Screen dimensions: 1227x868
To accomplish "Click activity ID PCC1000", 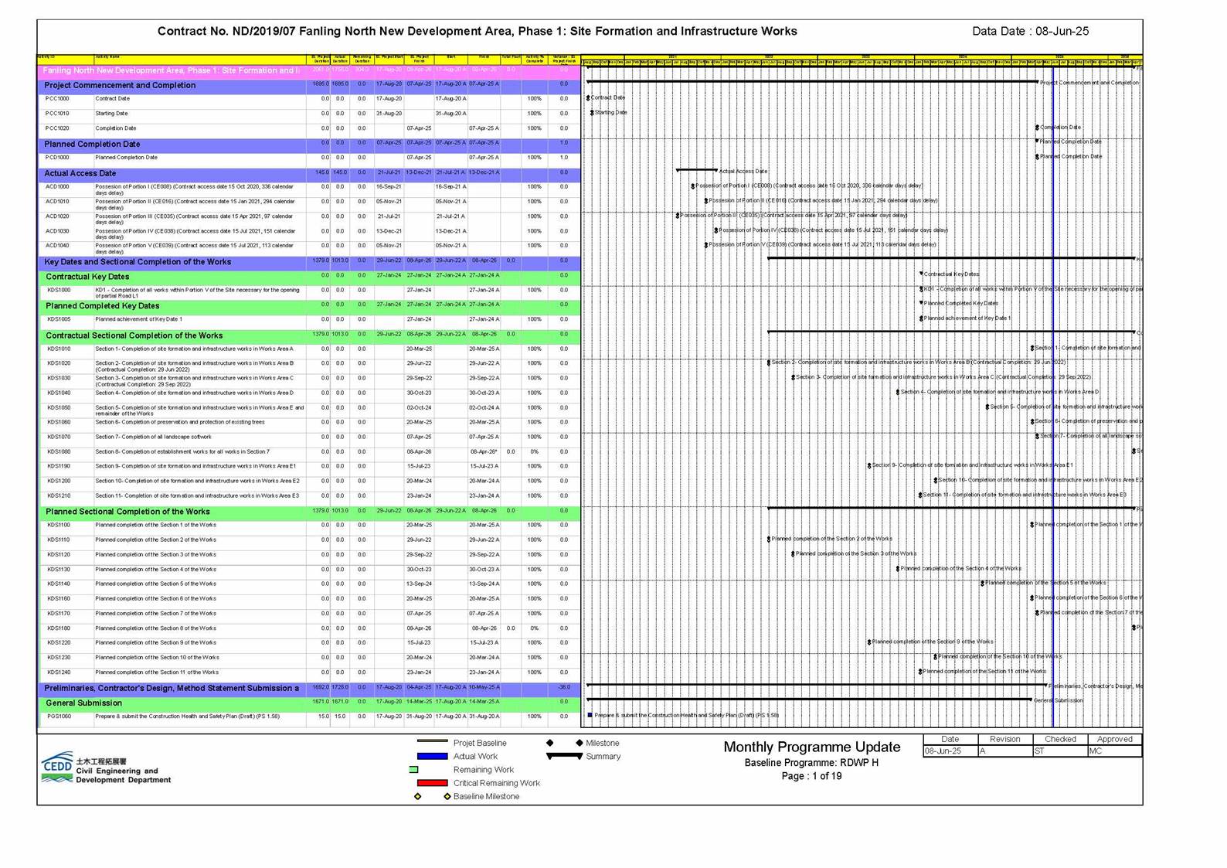I will pos(57,99).
